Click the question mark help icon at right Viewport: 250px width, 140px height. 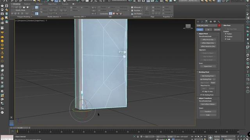coord(248,91)
